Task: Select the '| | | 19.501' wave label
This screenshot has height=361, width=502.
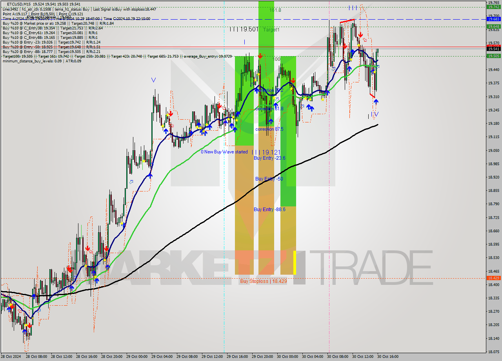Action: click(244, 29)
